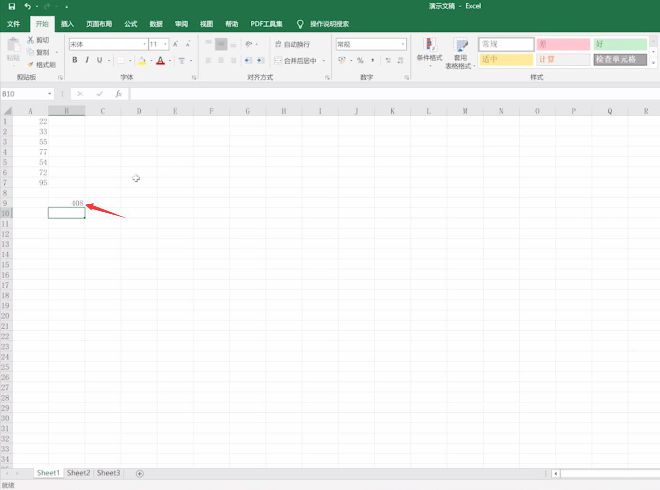
Task: Switch to the PDF工具集 tab
Action: [266, 24]
